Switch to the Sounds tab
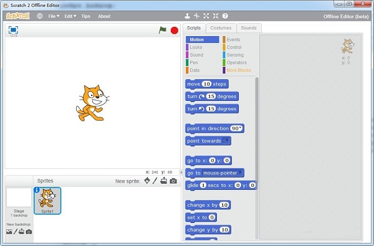Viewport: 374px width, 246px height. [249, 28]
